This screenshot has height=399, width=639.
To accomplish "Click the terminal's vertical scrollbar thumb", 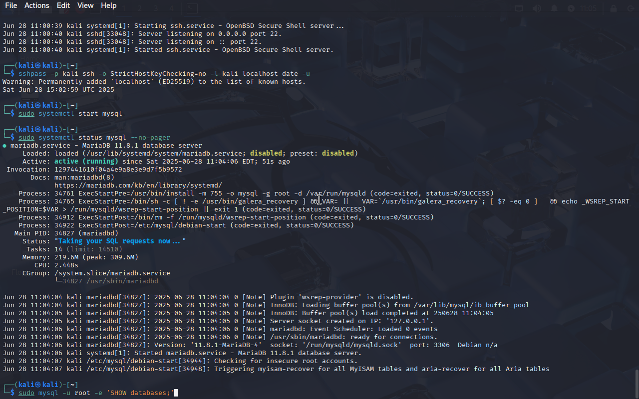I will coord(637,384).
